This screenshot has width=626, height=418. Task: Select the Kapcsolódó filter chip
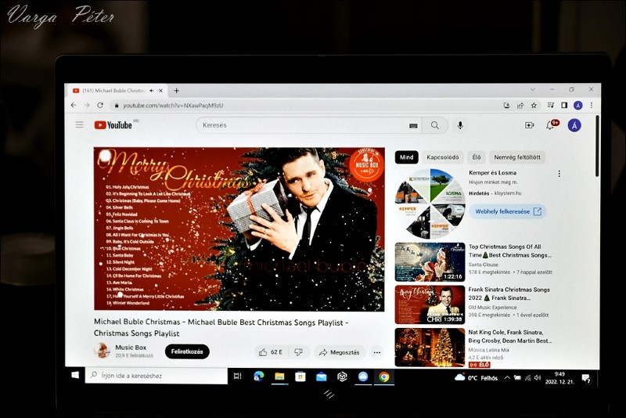coord(442,157)
